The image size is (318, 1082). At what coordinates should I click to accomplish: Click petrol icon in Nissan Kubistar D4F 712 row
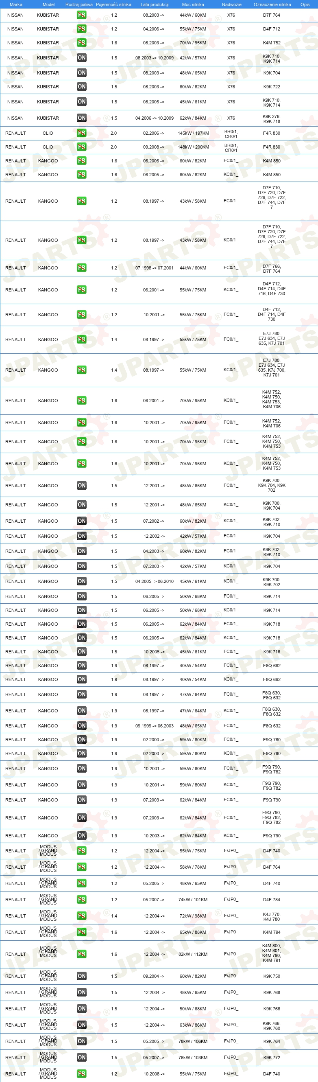81,29
